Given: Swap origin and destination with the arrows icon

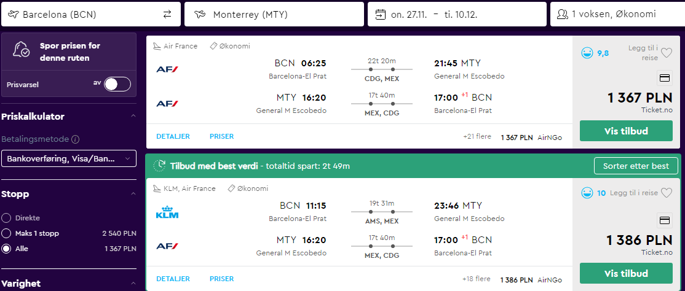Looking at the screenshot, I should [x=167, y=14].
